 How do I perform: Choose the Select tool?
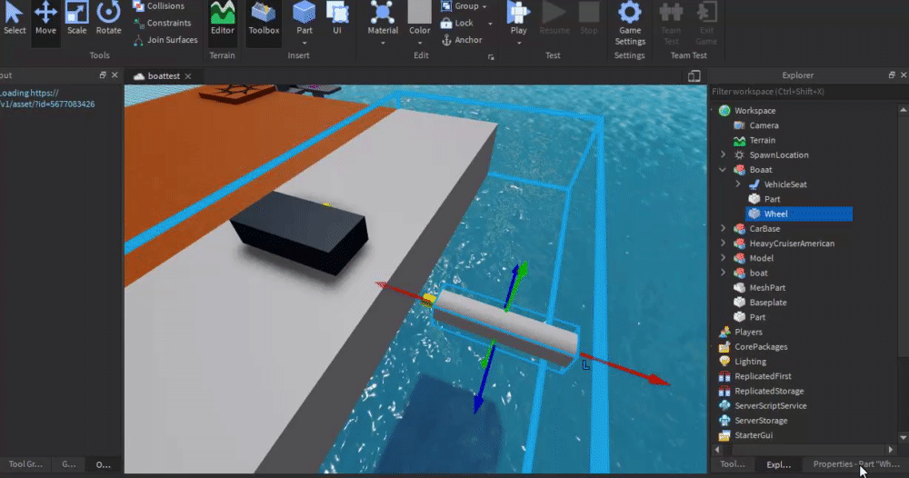click(x=15, y=18)
